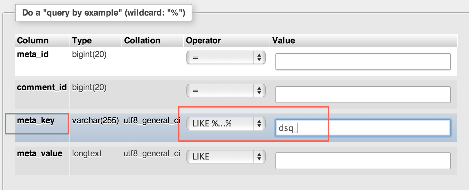Click the Column header label
Screen dimensions: 469x190
(x=33, y=41)
